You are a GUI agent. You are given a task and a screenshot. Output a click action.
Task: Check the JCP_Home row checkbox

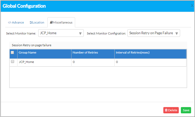[x=13, y=61]
